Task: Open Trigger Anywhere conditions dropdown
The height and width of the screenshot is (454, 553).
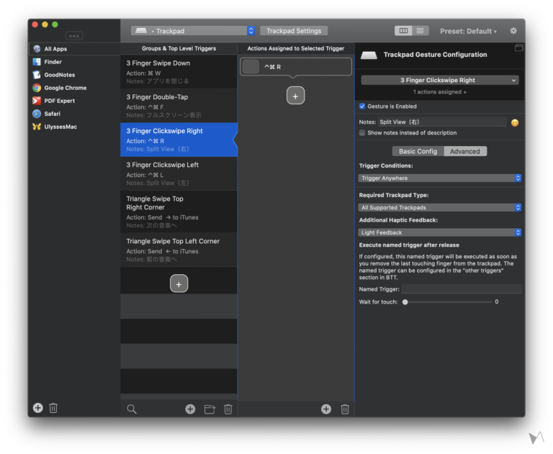Action: [440, 178]
